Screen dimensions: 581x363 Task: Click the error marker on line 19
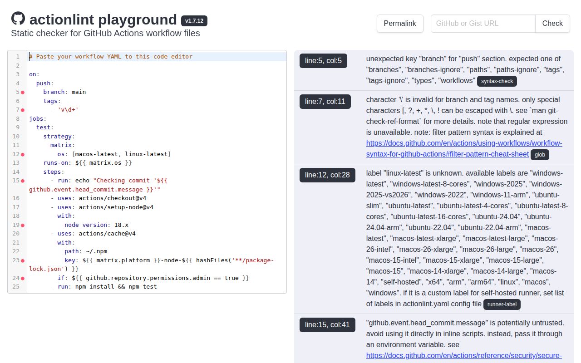pyautogui.click(x=23, y=225)
